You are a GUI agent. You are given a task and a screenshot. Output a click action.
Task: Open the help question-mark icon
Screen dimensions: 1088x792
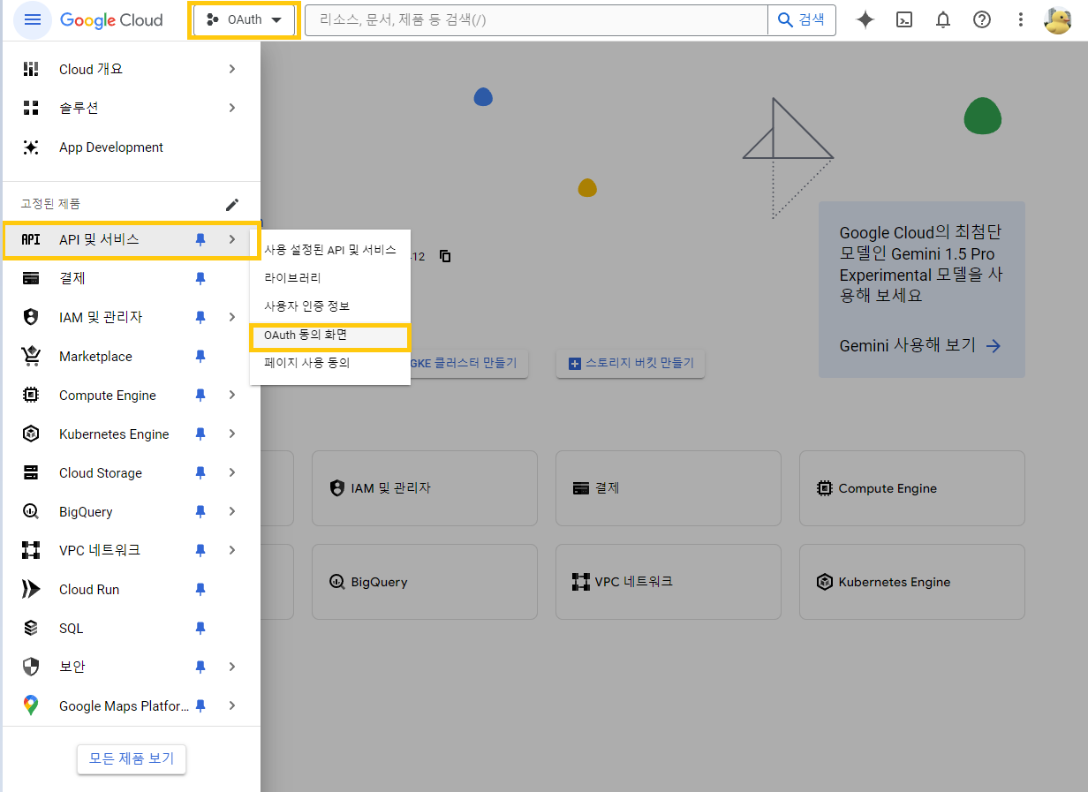[x=982, y=20]
